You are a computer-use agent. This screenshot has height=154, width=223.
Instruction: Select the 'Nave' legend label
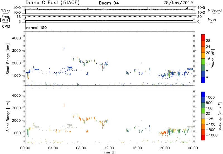[x=212, y=19]
